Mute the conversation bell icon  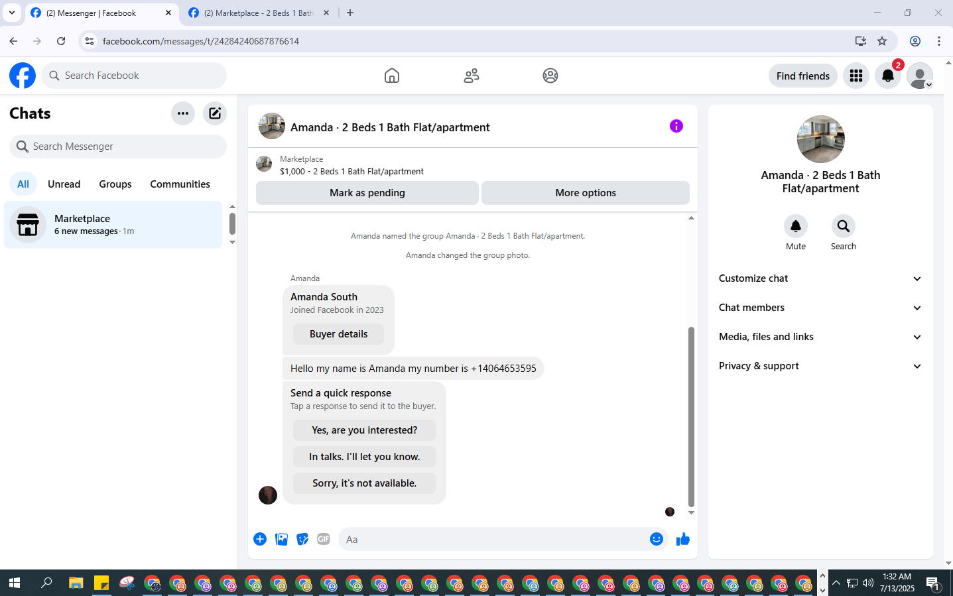pyautogui.click(x=796, y=226)
